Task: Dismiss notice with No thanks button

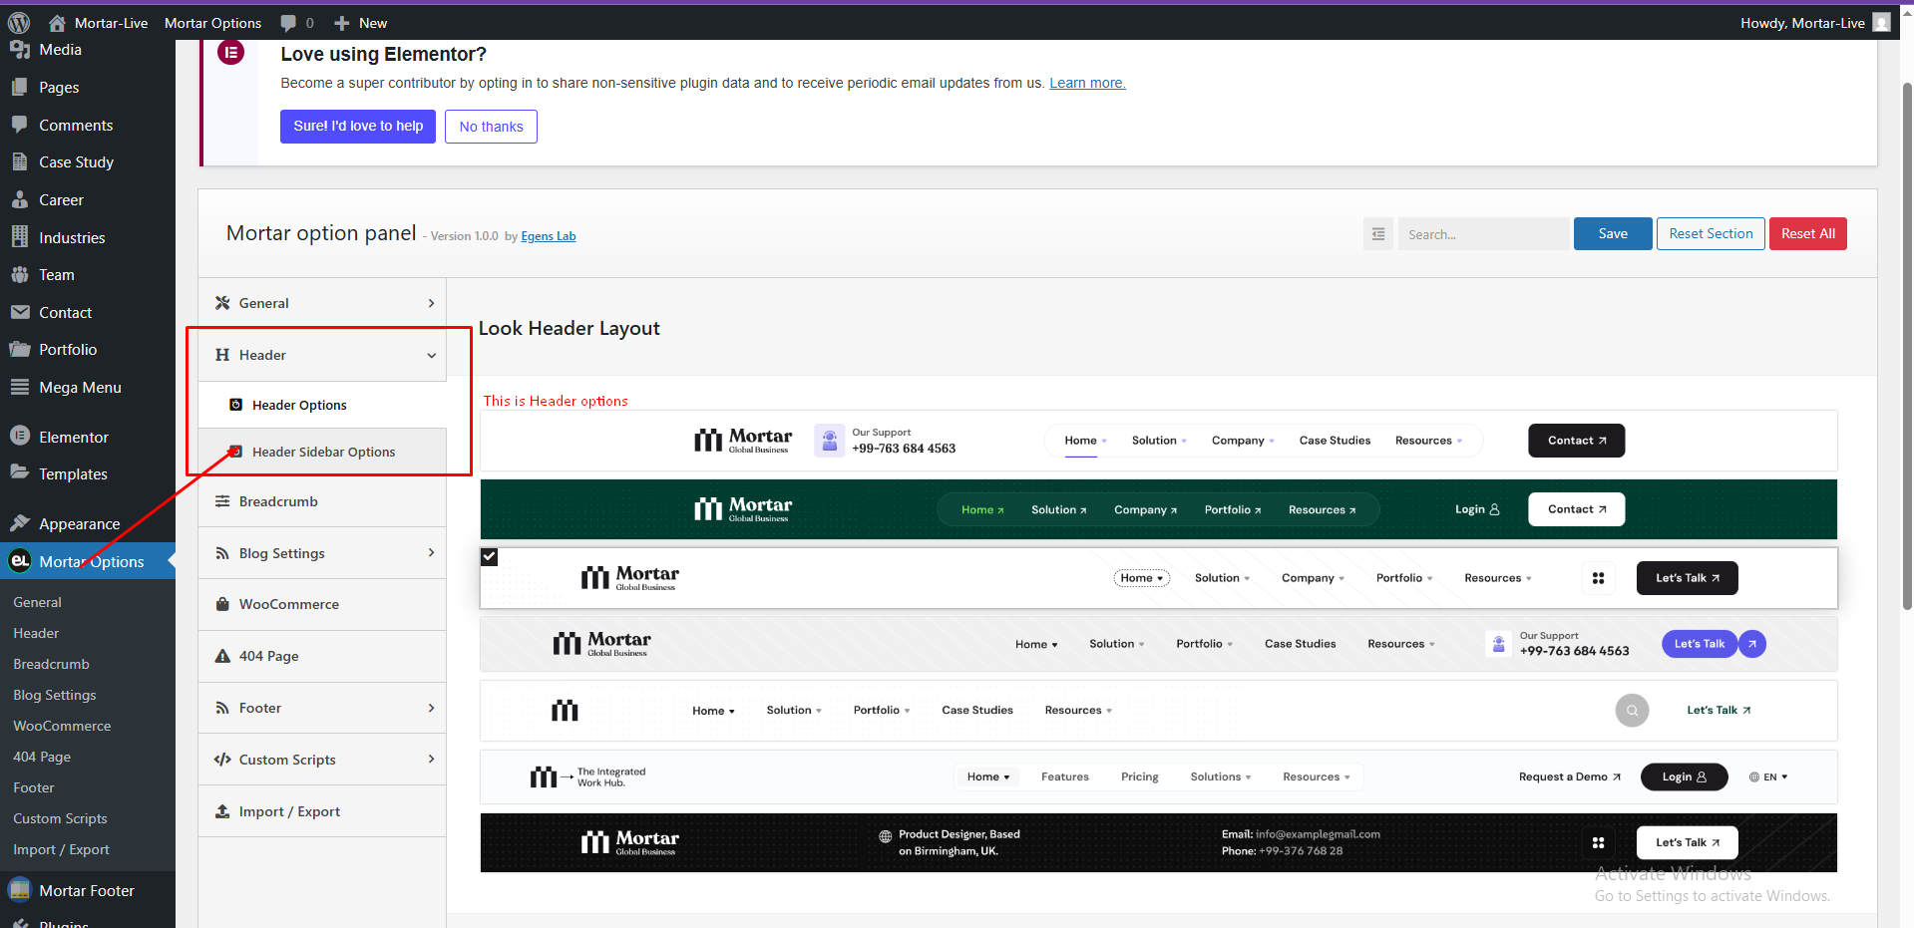Action: [491, 127]
